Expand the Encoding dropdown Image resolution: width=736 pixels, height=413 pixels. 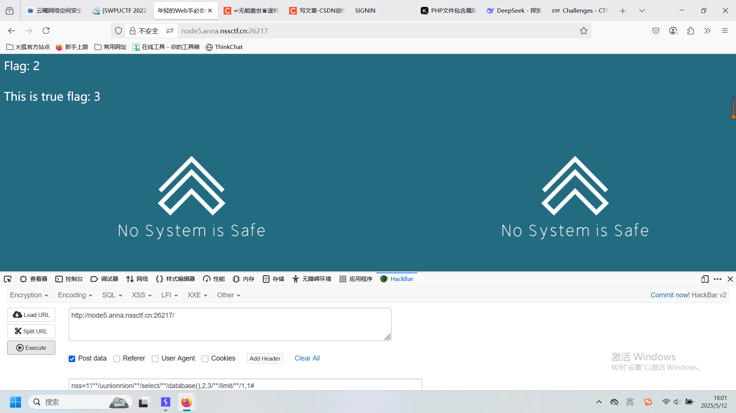click(x=75, y=295)
